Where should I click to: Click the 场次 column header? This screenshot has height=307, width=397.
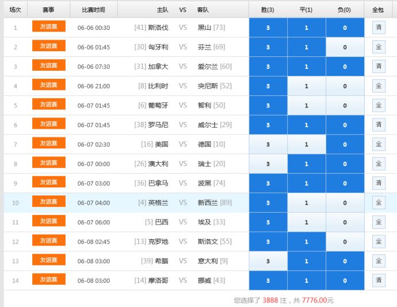[15, 10]
